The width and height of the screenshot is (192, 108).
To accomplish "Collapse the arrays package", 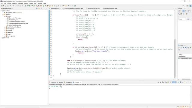I will click(x=4, y=16).
